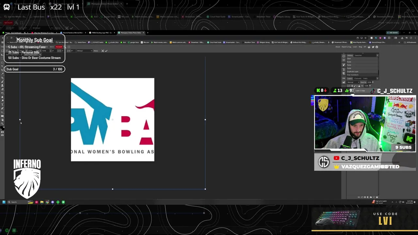418x235 pixels.
Task: Click the taskbar clock and date
Action: [410, 202]
